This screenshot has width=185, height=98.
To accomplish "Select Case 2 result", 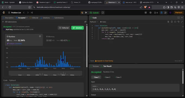I will [107, 77].
